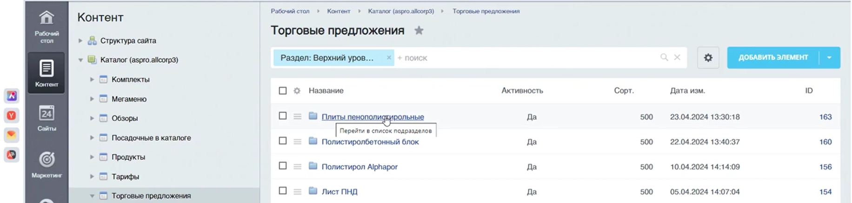Image resolution: width=852 pixels, height=203 pixels.
Task: Sort by the Сорт. column header
Action: (624, 91)
